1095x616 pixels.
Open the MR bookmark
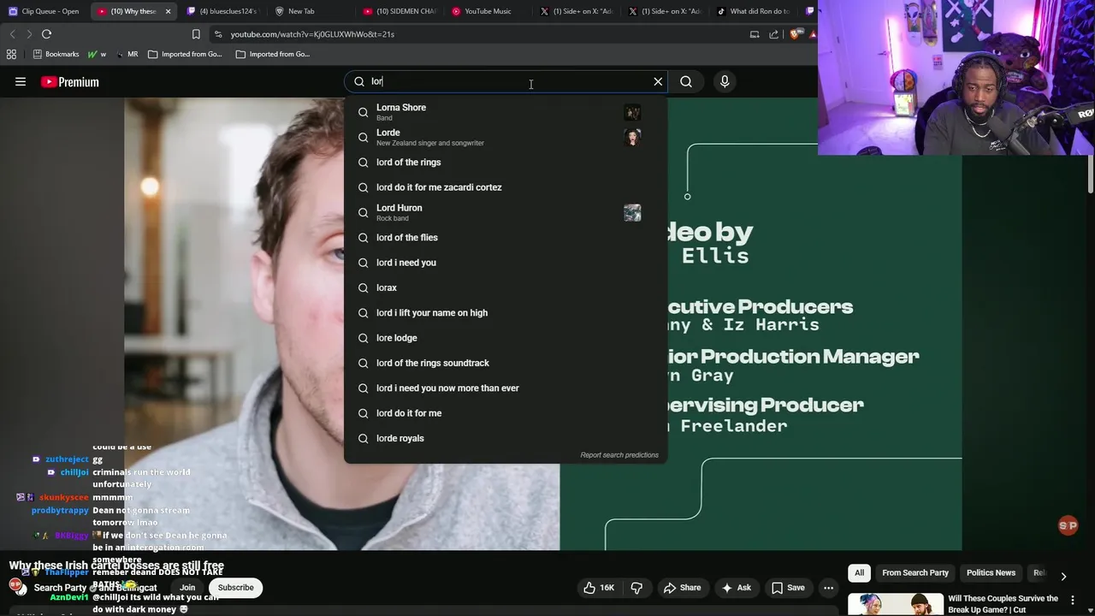tap(127, 54)
